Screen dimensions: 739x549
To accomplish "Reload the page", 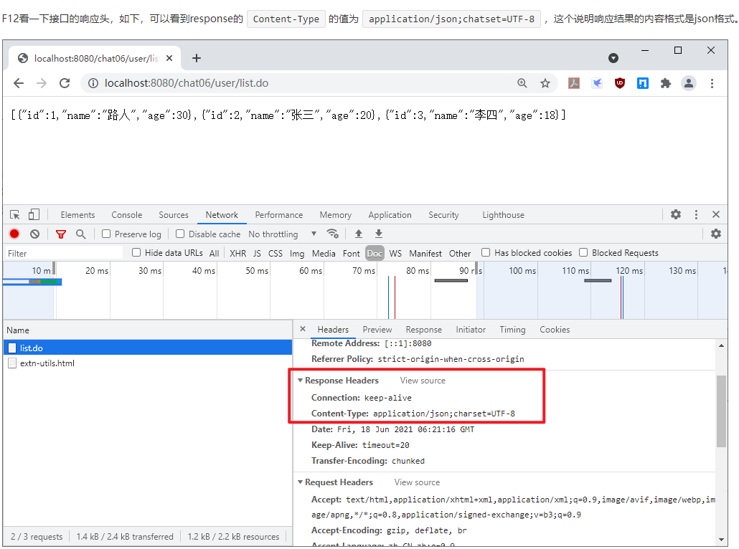I will pyautogui.click(x=65, y=83).
